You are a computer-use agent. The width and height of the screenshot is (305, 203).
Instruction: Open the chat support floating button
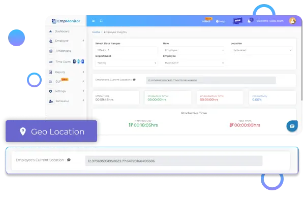292,125
